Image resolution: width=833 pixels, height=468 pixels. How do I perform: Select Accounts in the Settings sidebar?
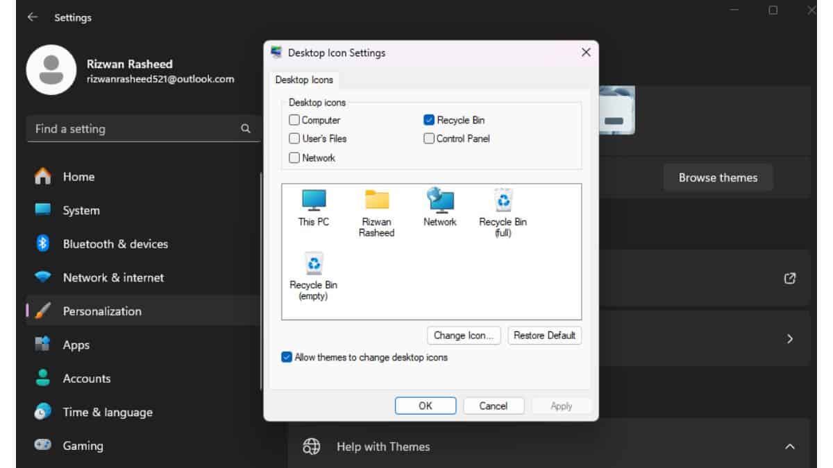(86, 379)
